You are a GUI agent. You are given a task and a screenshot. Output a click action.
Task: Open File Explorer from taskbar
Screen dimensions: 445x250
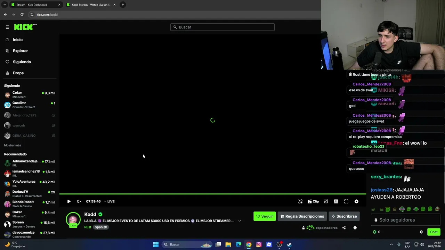(228, 244)
